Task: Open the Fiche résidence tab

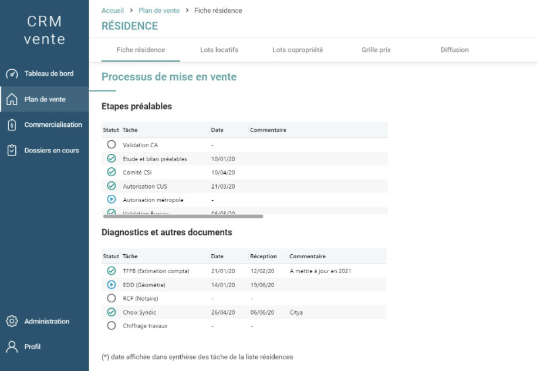Action: (x=141, y=50)
